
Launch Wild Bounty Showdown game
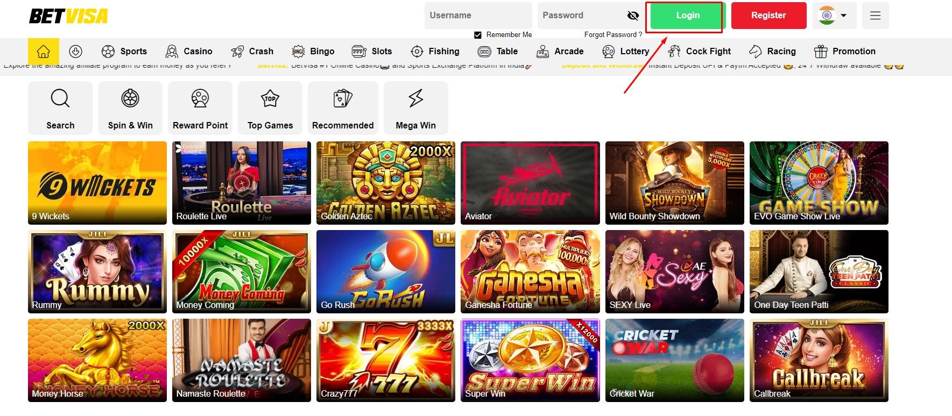pos(675,183)
